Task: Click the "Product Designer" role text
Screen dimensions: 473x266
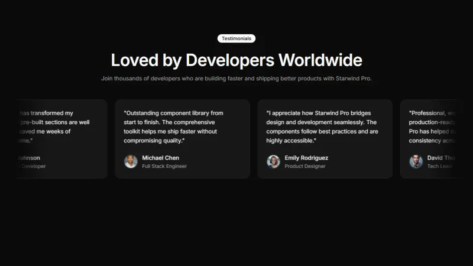Action: (304, 166)
